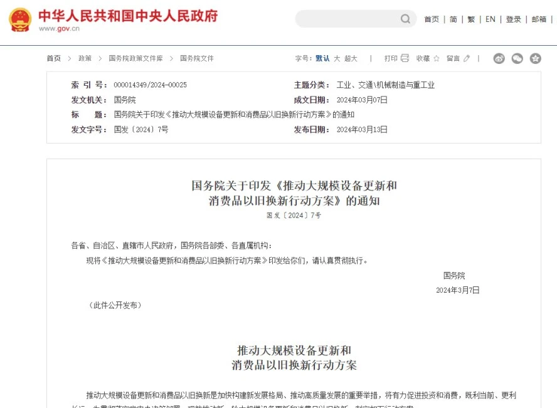The width and height of the screenshot is (557, 408).
Task: Open 国务院文件 breadcrumb link
Action: (x=197, y=58)
